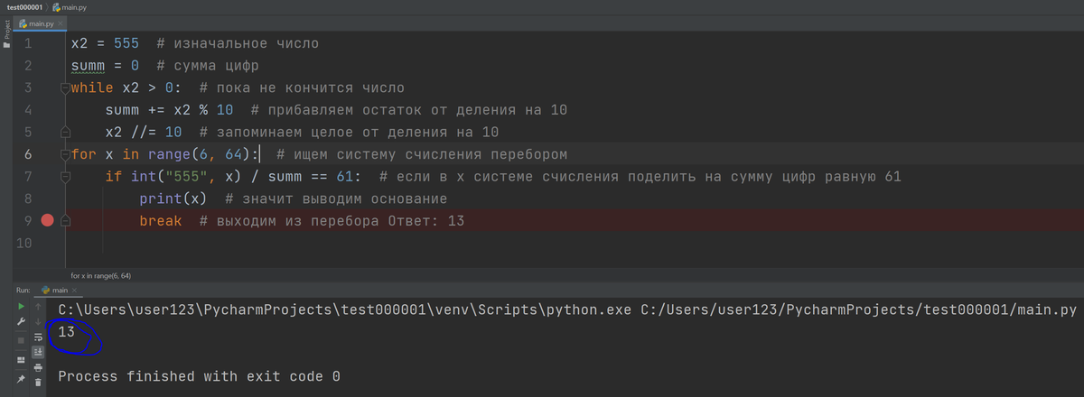Select the main tab in Run panel
The height and width of the screenshot is (397, 1084).
[x=60, y=290]
